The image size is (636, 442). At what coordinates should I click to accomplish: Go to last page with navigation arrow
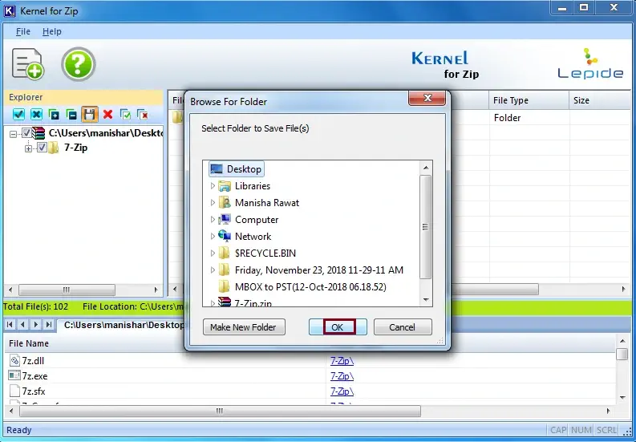point(49,324)
